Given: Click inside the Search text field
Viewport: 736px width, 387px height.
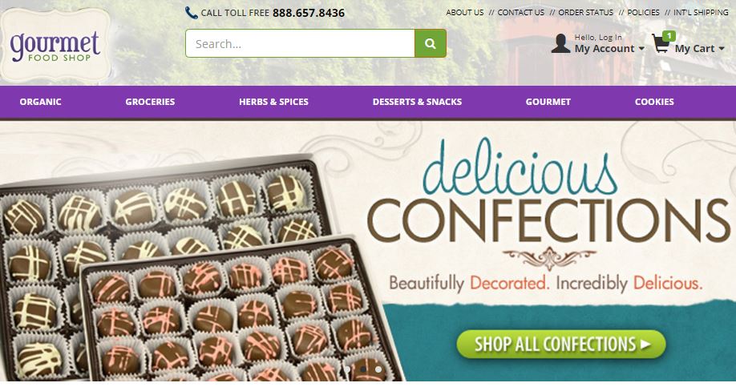Looking at the screenshot, I should click(300, 43).
